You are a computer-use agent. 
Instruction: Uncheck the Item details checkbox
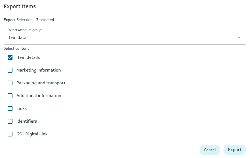coord(10,57)
